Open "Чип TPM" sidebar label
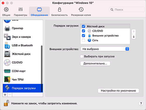146x110 pixels. pyautogui.click(x=18, y=80)
